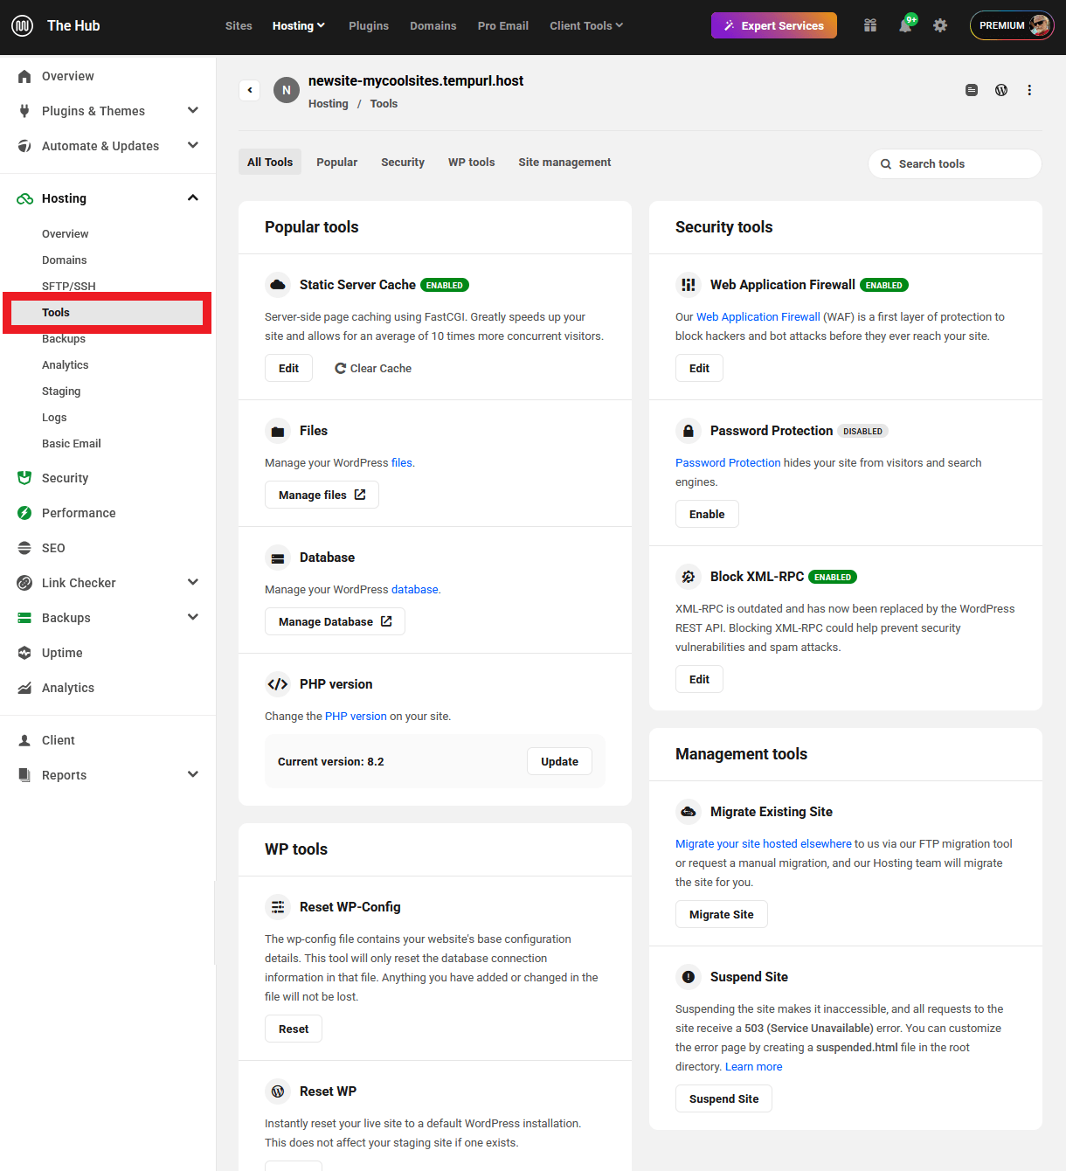Image resolution: width=1066 pixels, height=1171 pixels.
Task: Click Clear Cache for Static Server Cache
Action: click(373, 369)
